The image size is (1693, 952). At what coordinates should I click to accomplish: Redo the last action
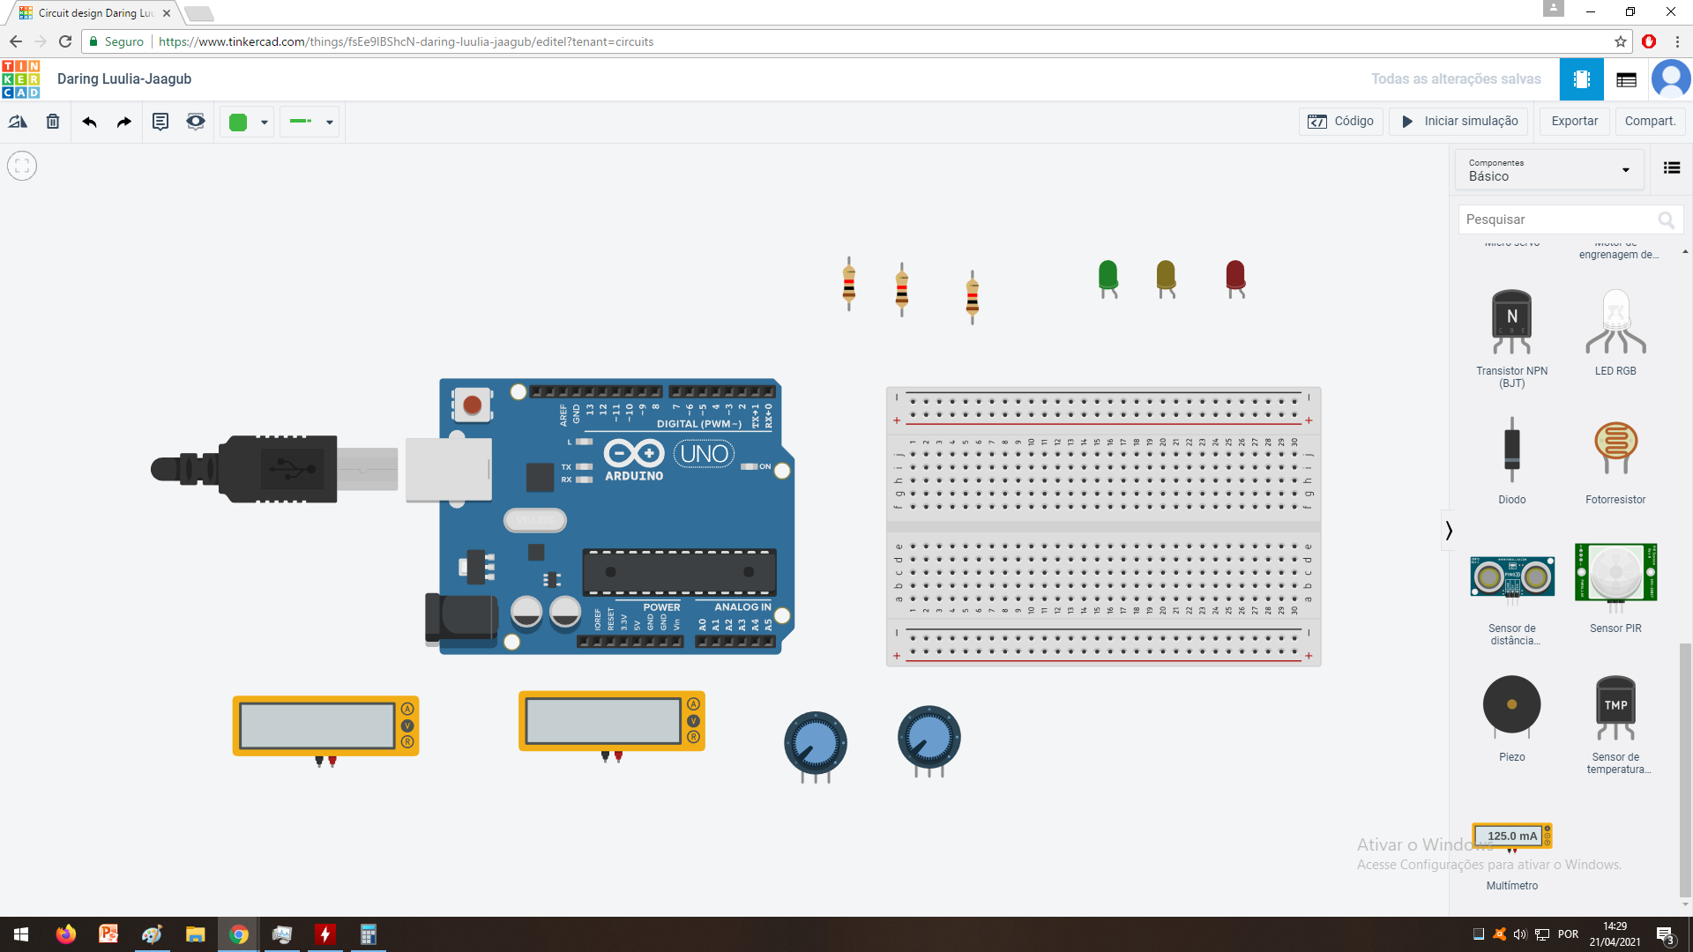[123, 122]
